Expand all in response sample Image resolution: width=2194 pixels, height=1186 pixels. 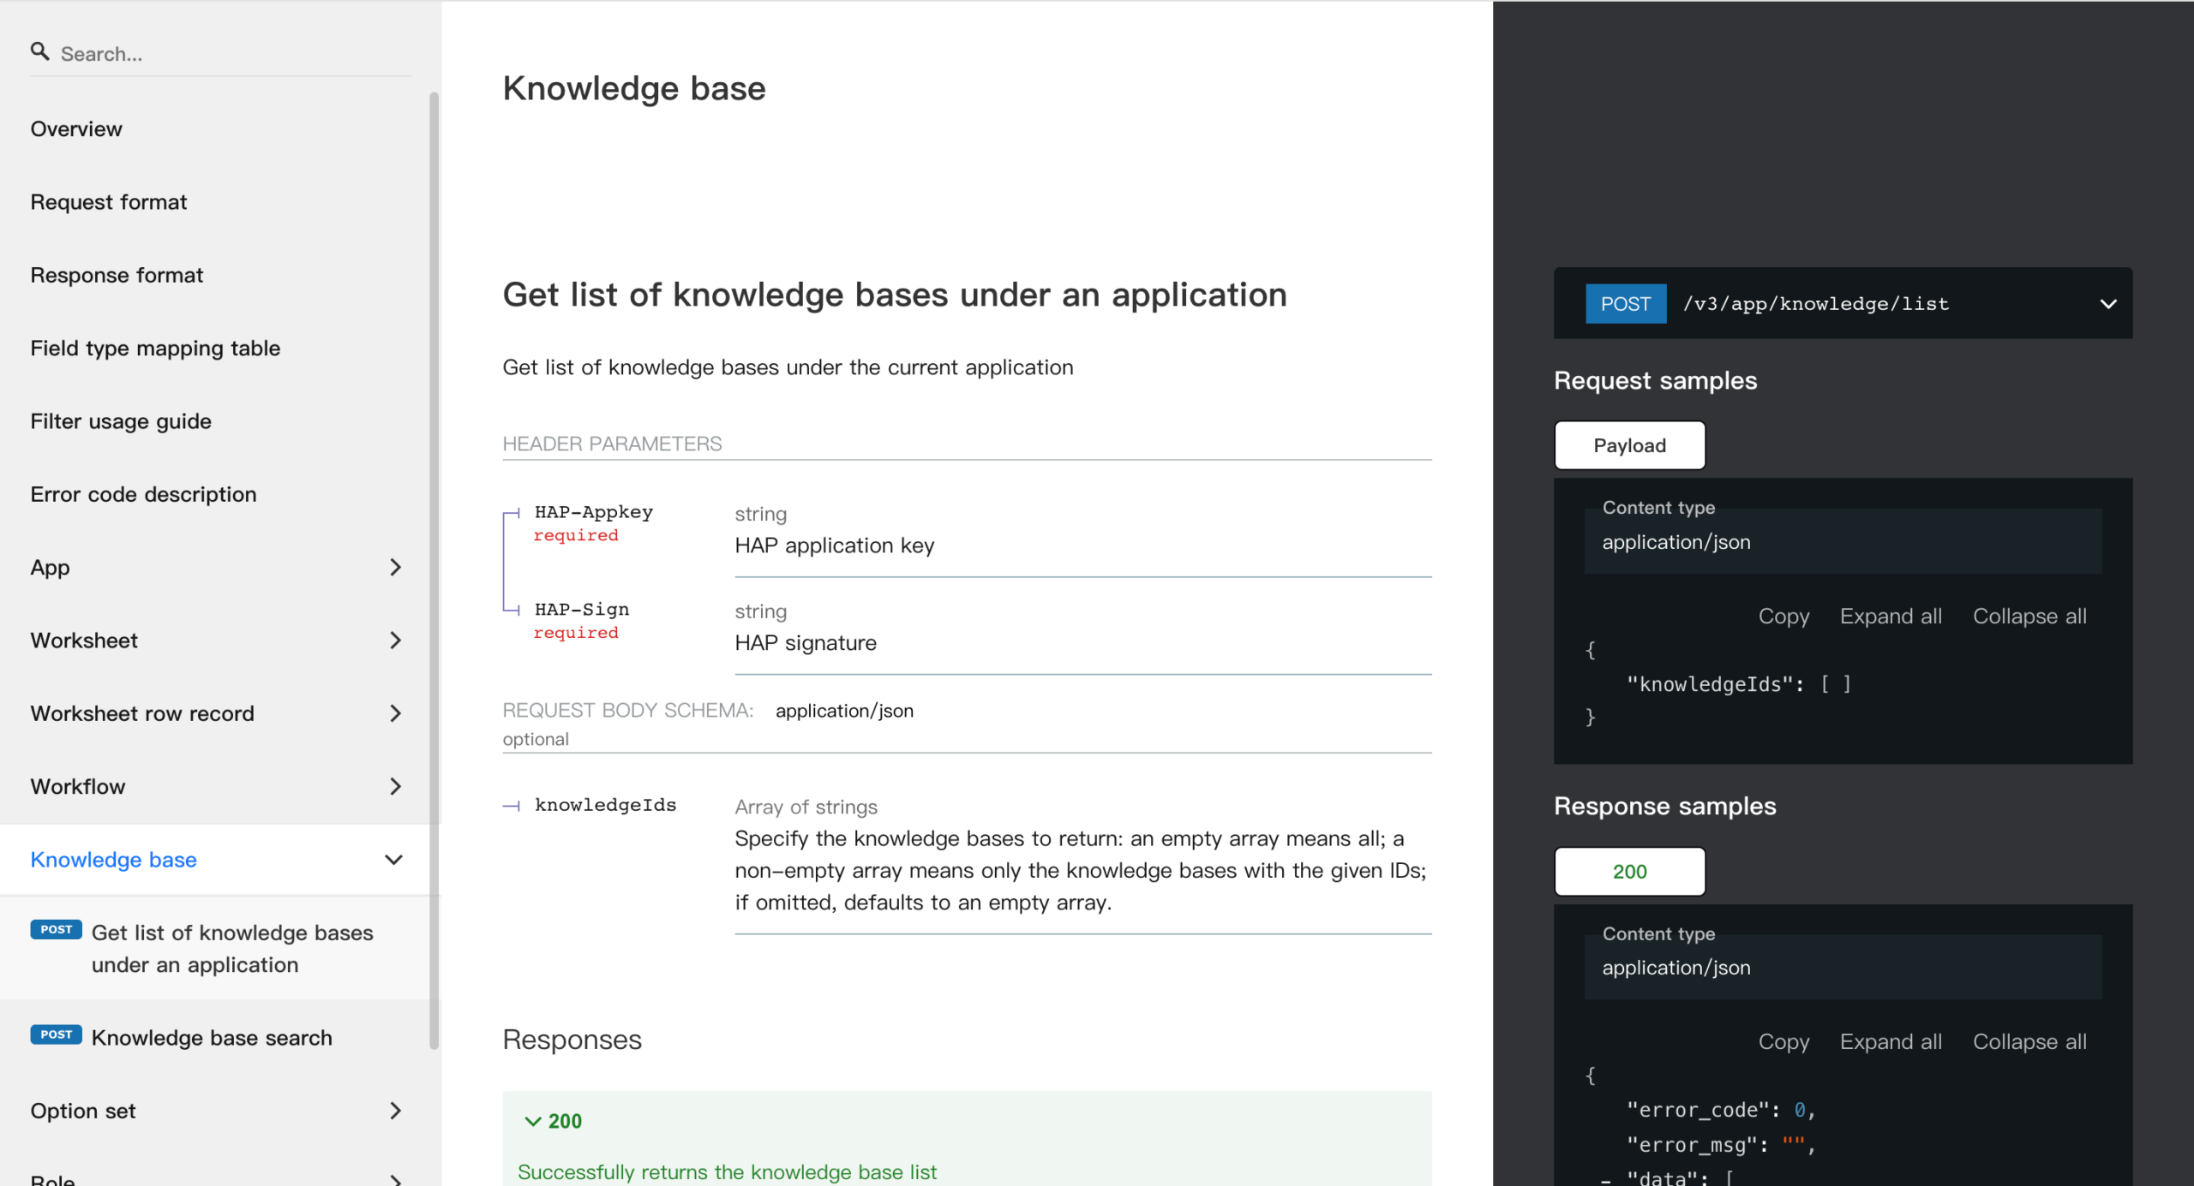point(1891,1042)
